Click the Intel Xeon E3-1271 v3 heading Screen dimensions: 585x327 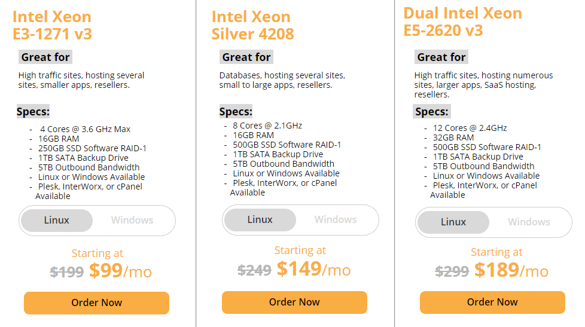pos(53,25)
